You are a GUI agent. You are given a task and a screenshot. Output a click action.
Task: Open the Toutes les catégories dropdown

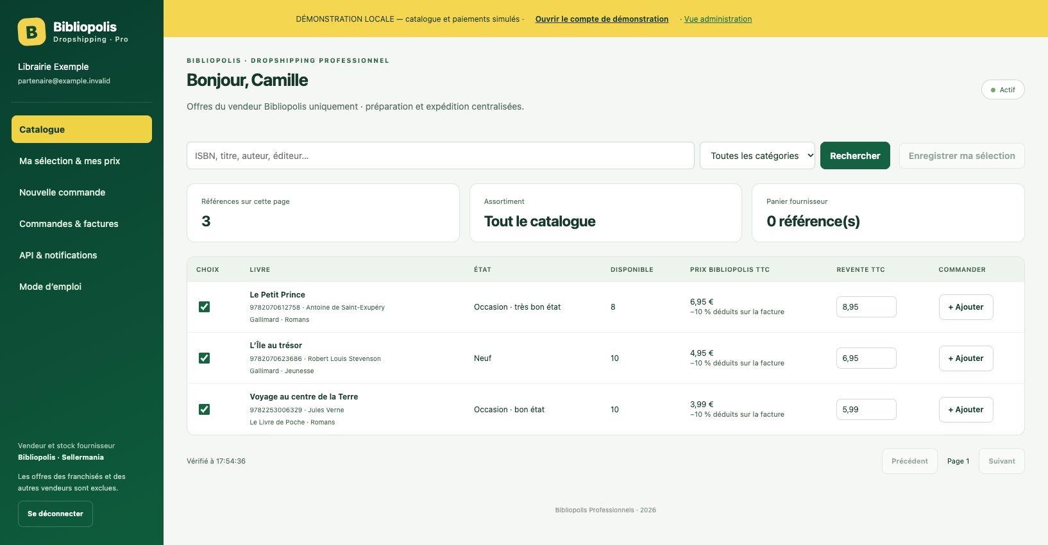[757, 156]
